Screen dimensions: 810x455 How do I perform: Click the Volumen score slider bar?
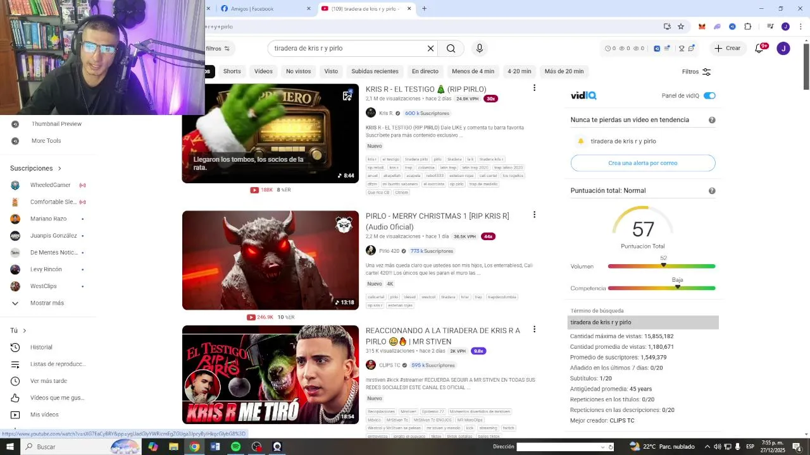coord(662,266)
